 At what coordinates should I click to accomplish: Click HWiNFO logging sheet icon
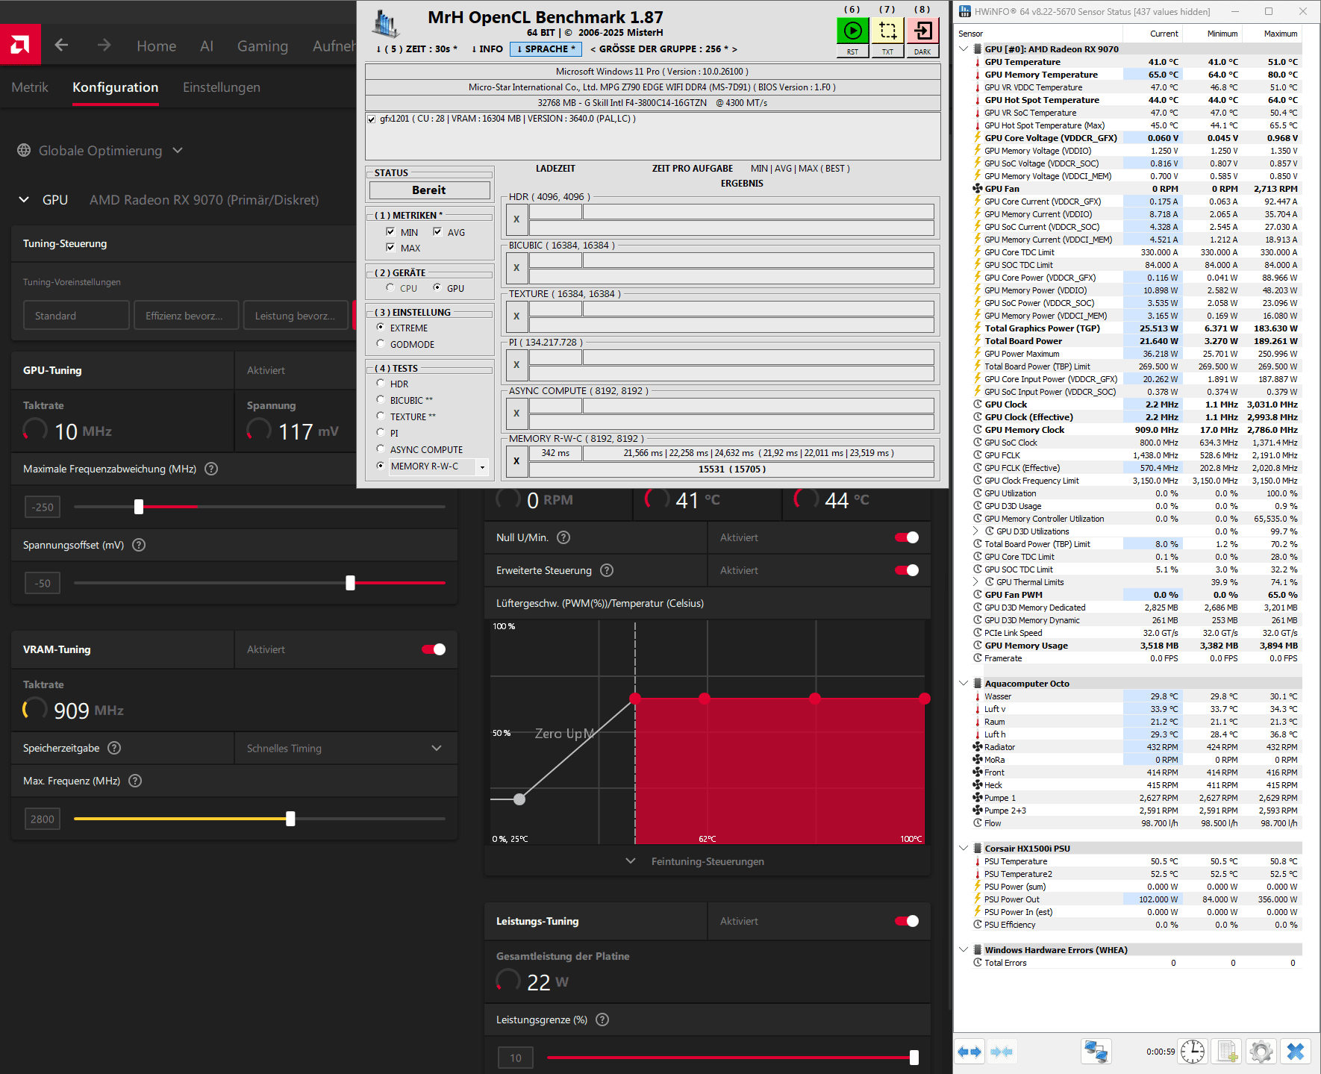tap(1227, 1052)
